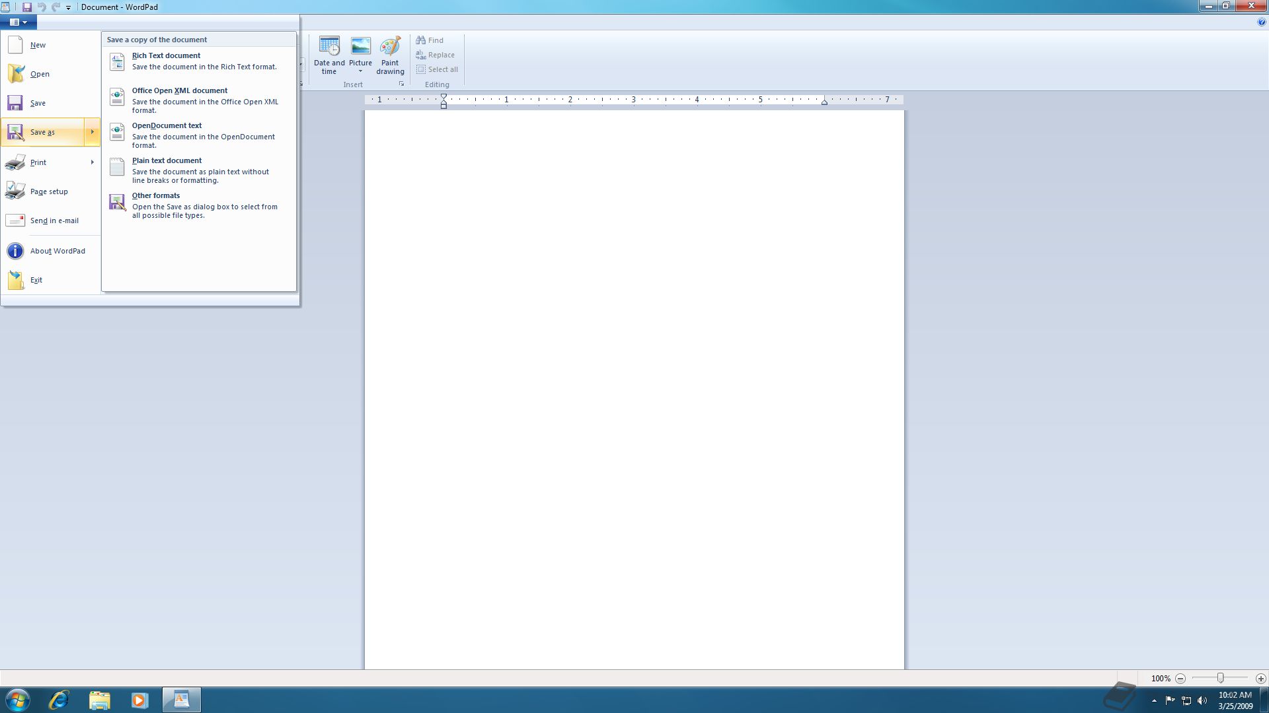
Task: Choose About WordPad menu entry
Action: (50, 251)
